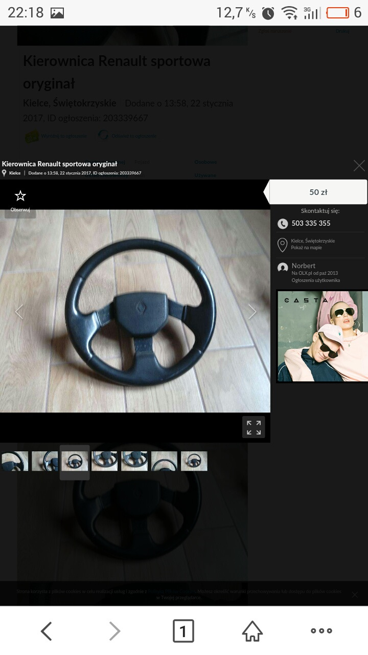Open browser tabs switcher showing 1
The height and width of the screenshot is (655, 368).
(183, 631)
